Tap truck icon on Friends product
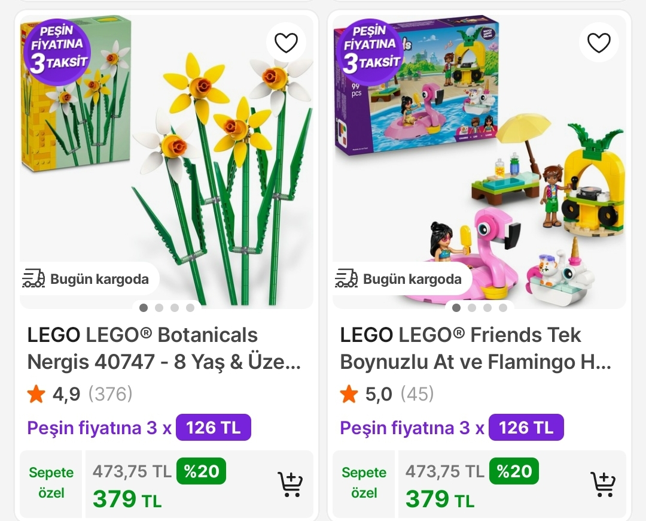 (x=346, y=278)
